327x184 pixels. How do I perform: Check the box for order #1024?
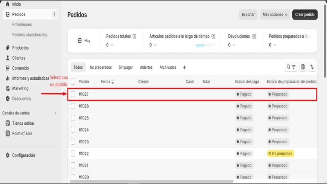73,130
